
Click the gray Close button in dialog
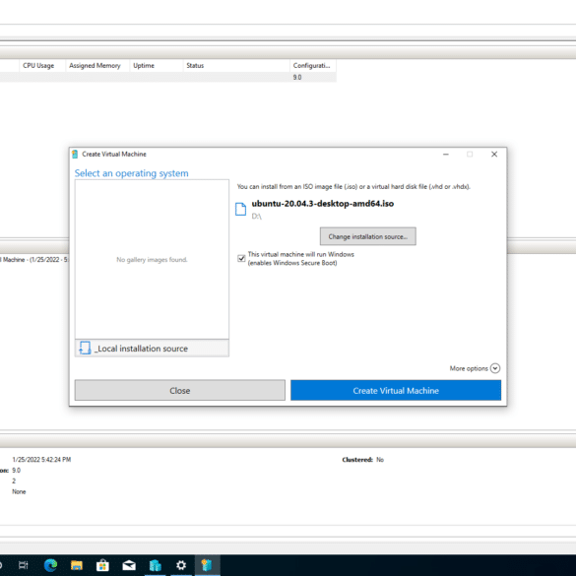(x=179, y=390)
